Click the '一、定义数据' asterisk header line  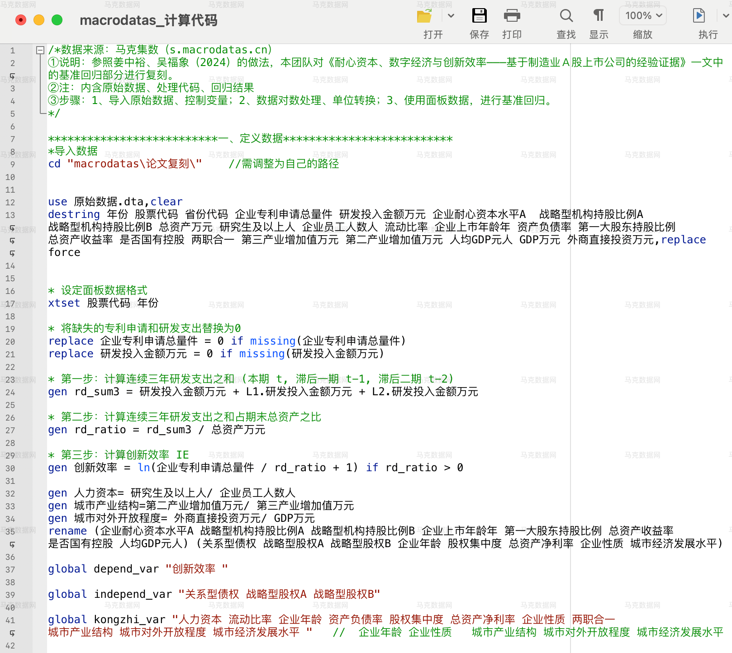pyautogui.click(x=250, y=138)
